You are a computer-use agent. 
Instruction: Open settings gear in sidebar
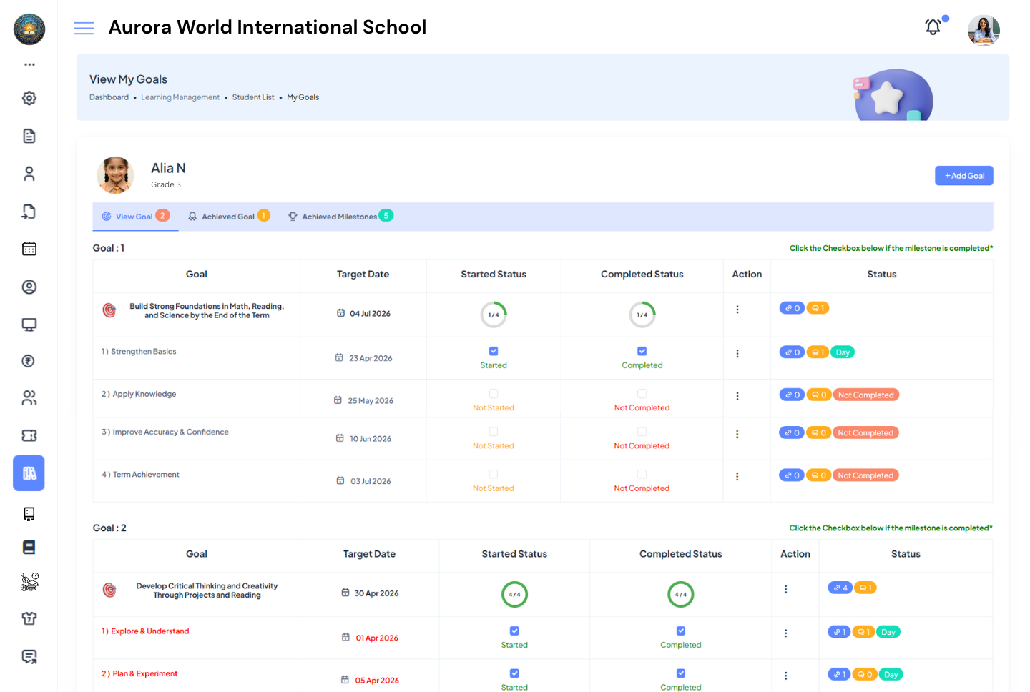29,98
